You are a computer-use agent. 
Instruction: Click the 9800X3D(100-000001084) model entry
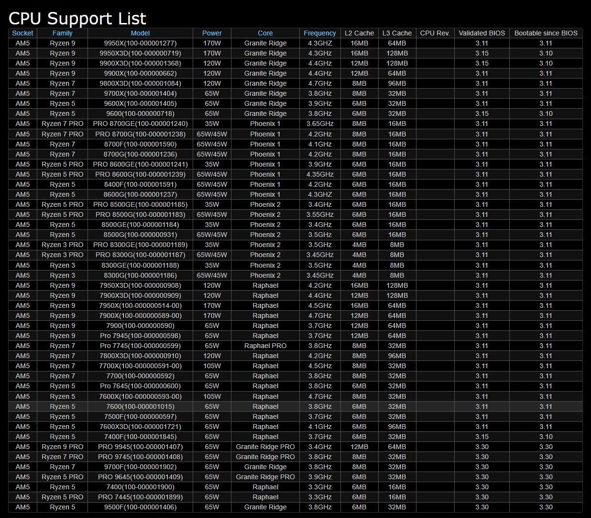[140, 83]
